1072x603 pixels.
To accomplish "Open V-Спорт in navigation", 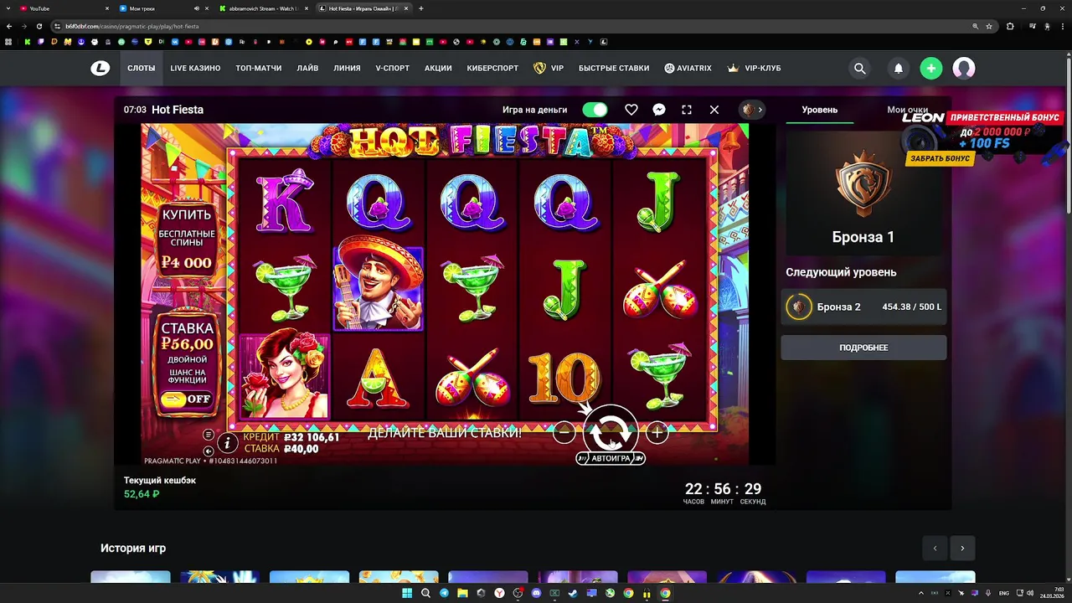I will pos(392,69).
